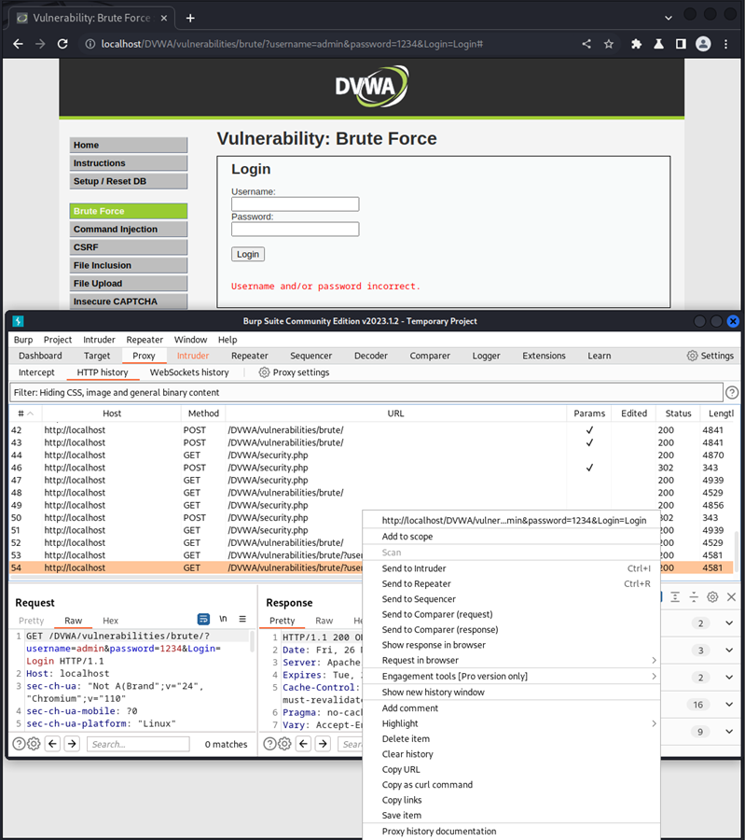745x840 pixels.
Task: Sort history by the # column
Action: click(x=26, y=413)
